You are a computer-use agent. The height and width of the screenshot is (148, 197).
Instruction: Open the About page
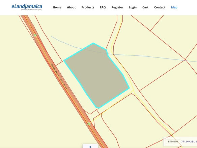[x=72, y=7]
